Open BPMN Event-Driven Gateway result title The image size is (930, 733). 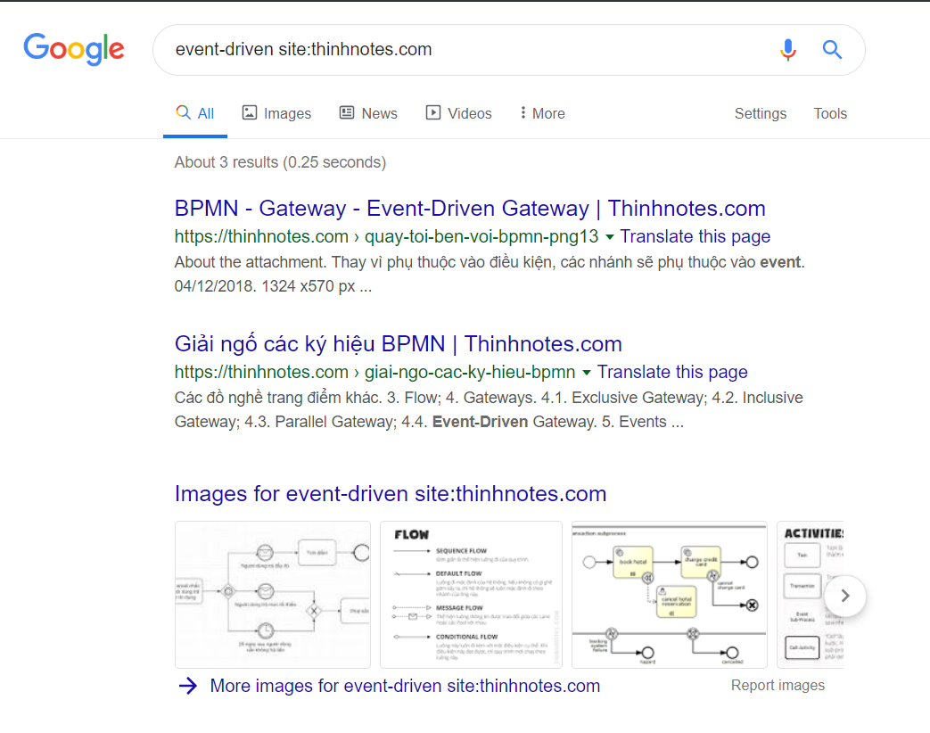(470, 208)
